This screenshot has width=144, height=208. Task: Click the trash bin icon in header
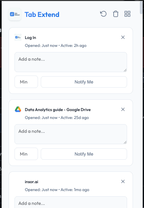(115, 14)
